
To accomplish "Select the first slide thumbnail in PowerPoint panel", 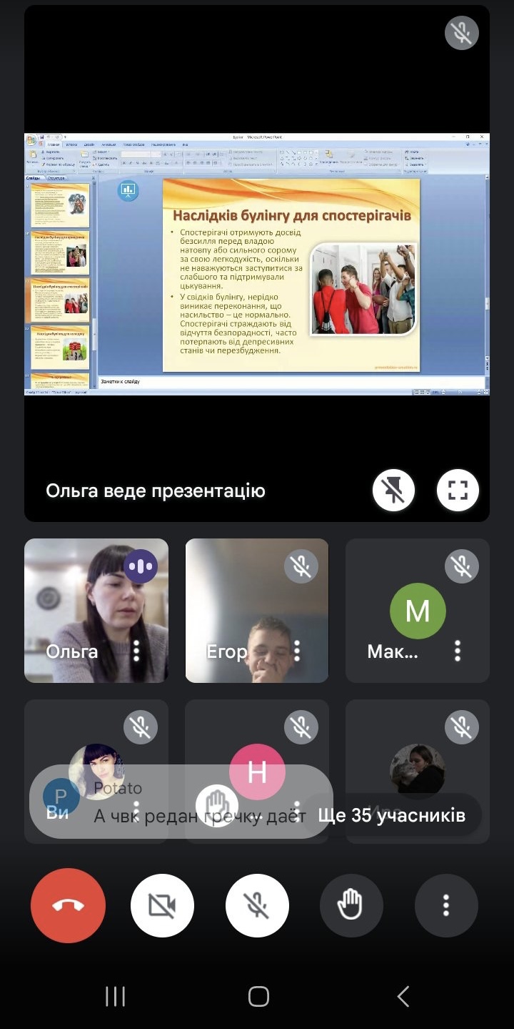I will click(x=60, y=205).
